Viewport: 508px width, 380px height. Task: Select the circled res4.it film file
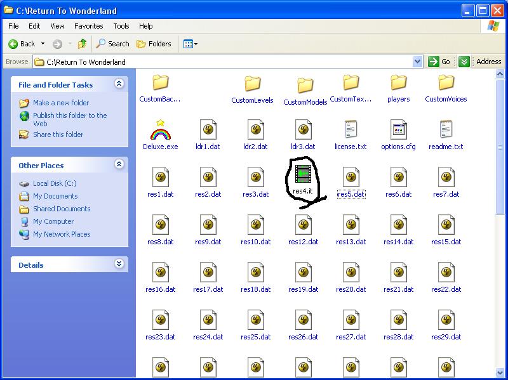303,174
